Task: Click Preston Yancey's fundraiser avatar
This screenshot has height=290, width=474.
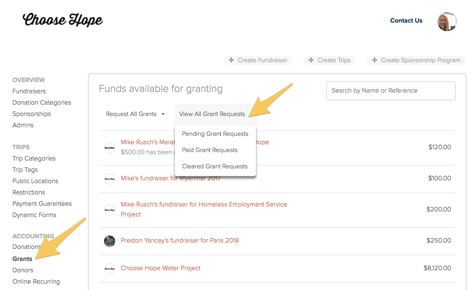Action: pos(110,241)
